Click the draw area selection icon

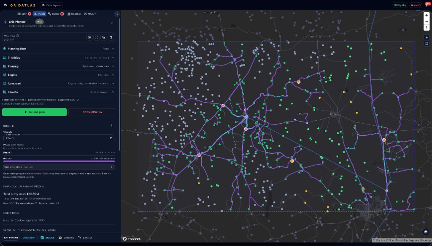104,37
